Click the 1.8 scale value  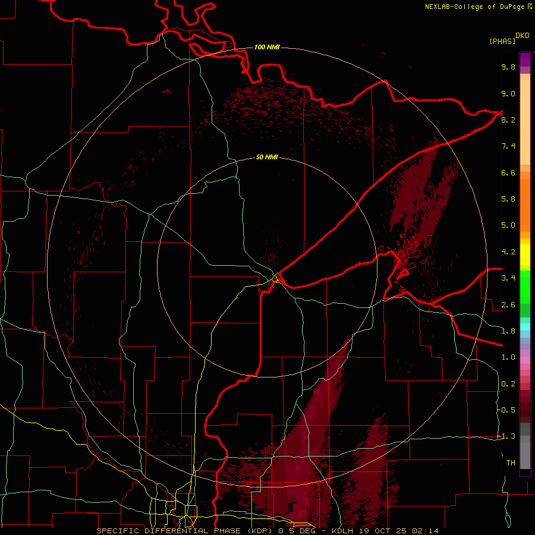(x=508, y=331)
